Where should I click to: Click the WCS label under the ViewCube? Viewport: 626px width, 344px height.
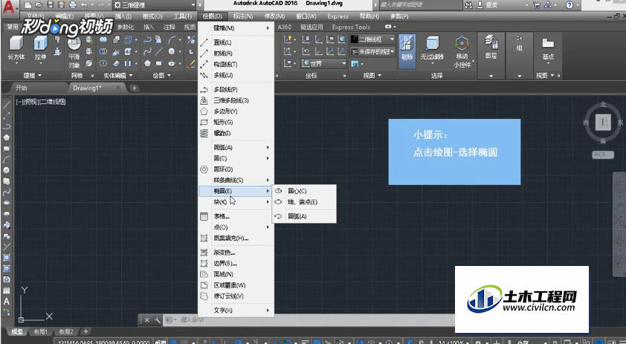pyautogui.click(x=603, y=155)
